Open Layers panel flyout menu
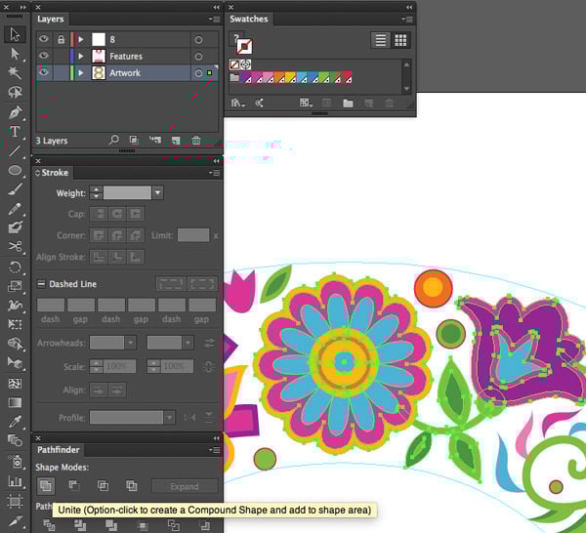 (215, 20)
